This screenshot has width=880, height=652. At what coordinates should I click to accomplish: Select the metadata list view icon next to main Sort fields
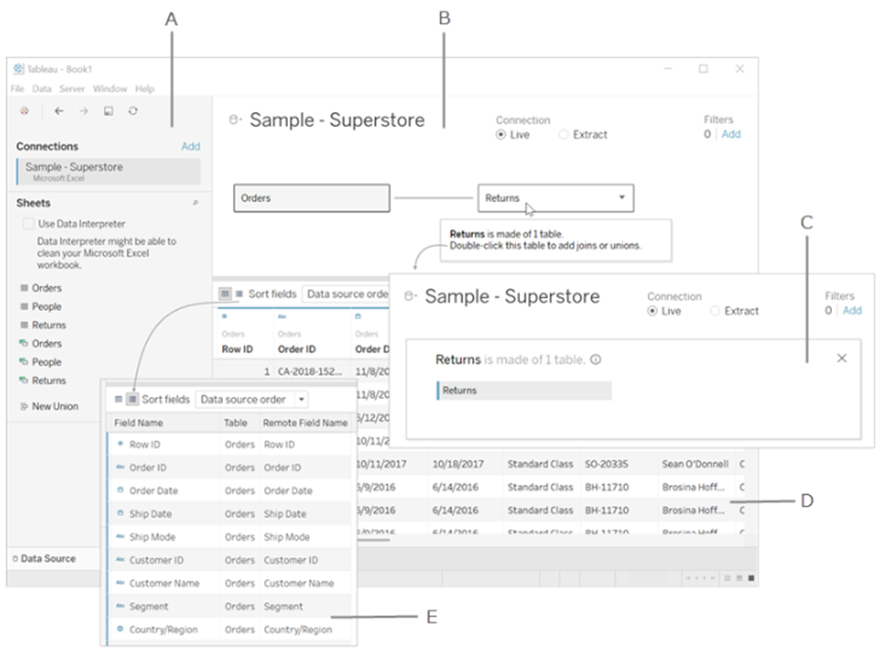(239, 294)
